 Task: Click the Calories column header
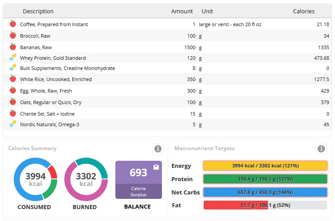coord(303,11)
